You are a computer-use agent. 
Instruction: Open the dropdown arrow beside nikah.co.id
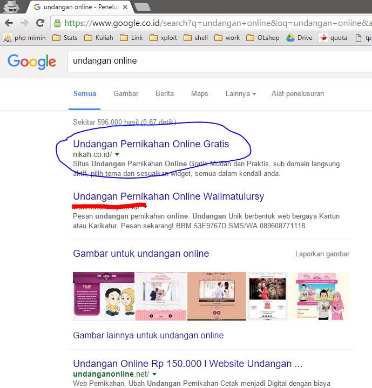tap(117, 154)
